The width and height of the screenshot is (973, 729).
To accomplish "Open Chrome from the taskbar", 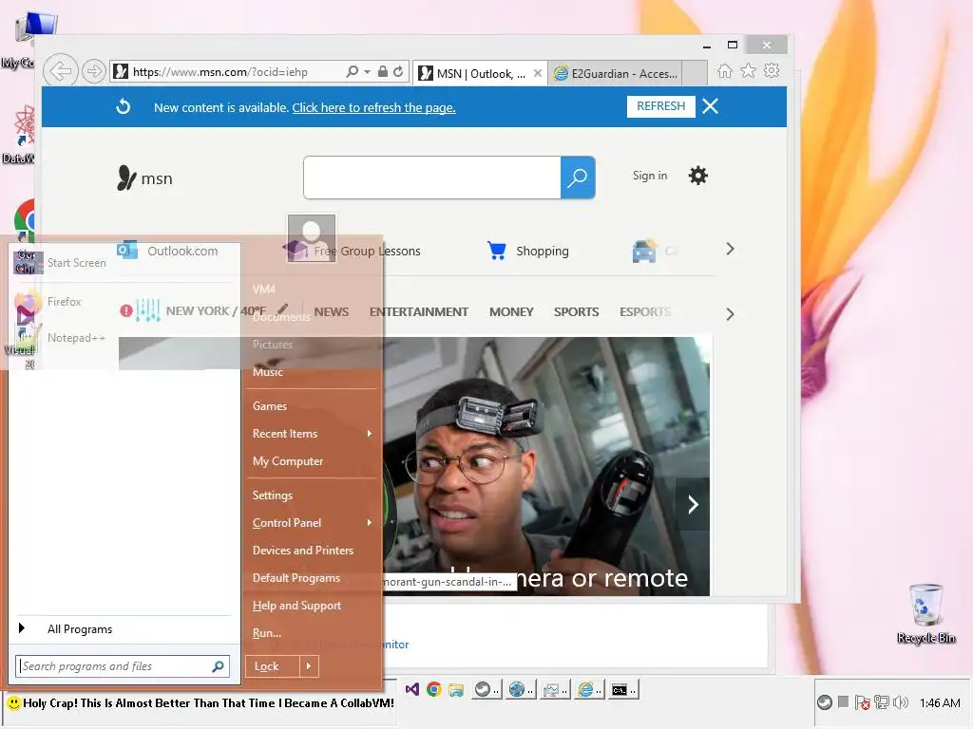I will click(x=433, y=689).
